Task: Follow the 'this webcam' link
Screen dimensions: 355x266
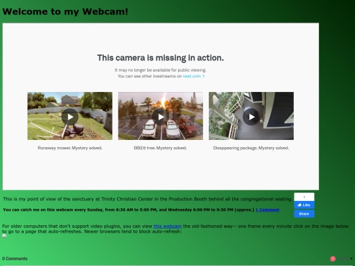Action: tap(168, 226)
